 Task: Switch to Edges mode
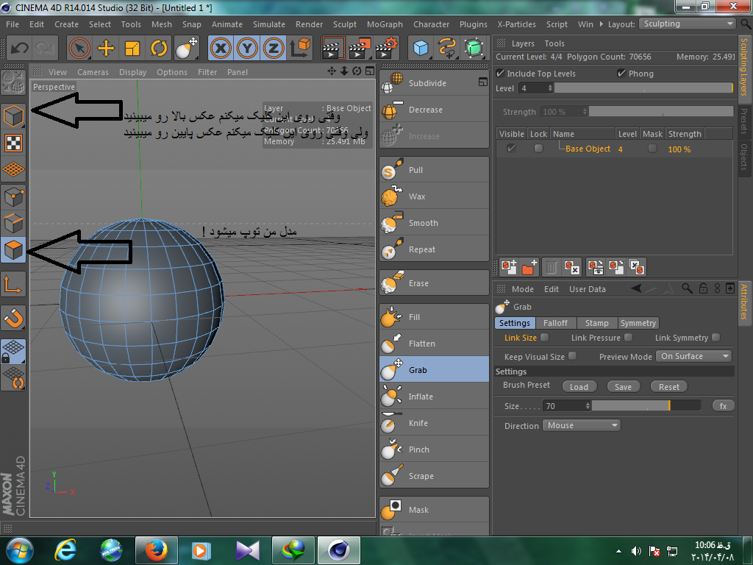pos(13,224)
